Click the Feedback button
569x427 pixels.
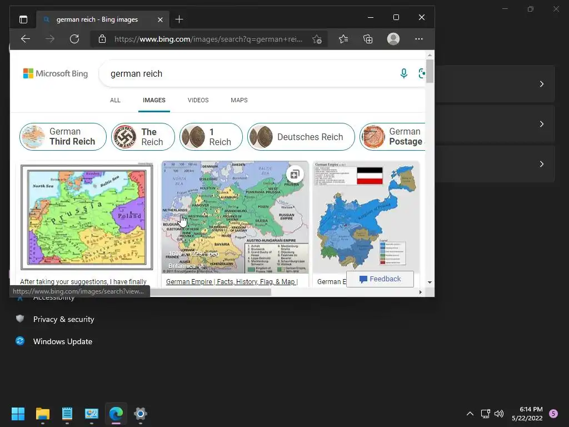pos(380,279)
